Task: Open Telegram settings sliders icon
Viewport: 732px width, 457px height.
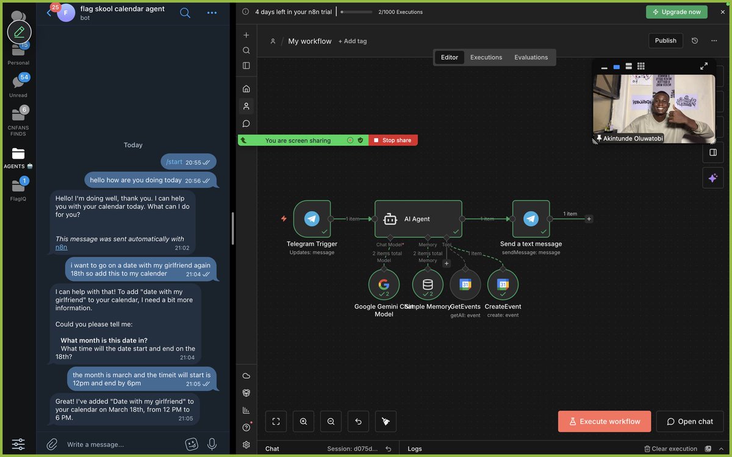Action: 18,444
